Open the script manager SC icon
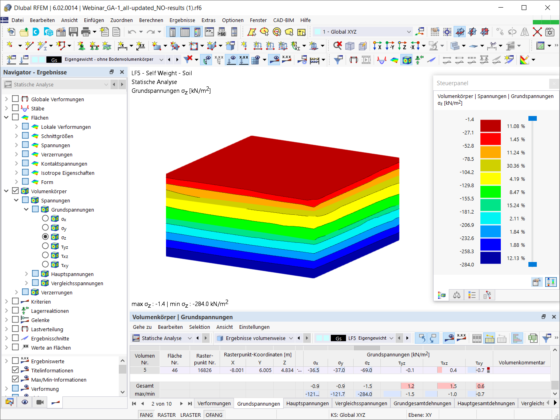 [222, 32]
